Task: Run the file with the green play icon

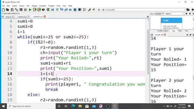Action: pos(30,10)
